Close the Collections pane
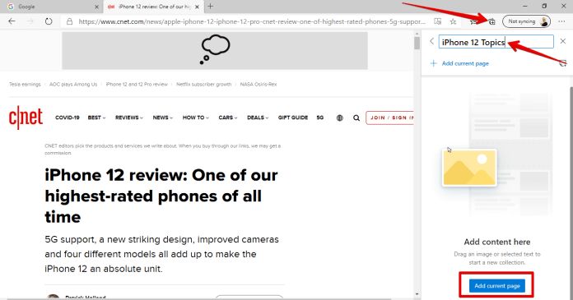 click(x=563, y=41)
